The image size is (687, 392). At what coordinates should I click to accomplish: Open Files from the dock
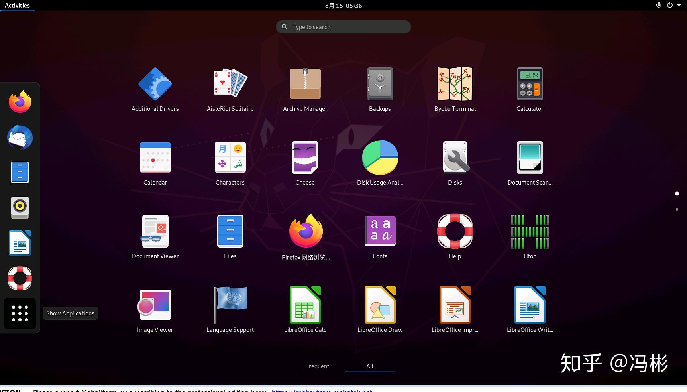tap(20, 172)
